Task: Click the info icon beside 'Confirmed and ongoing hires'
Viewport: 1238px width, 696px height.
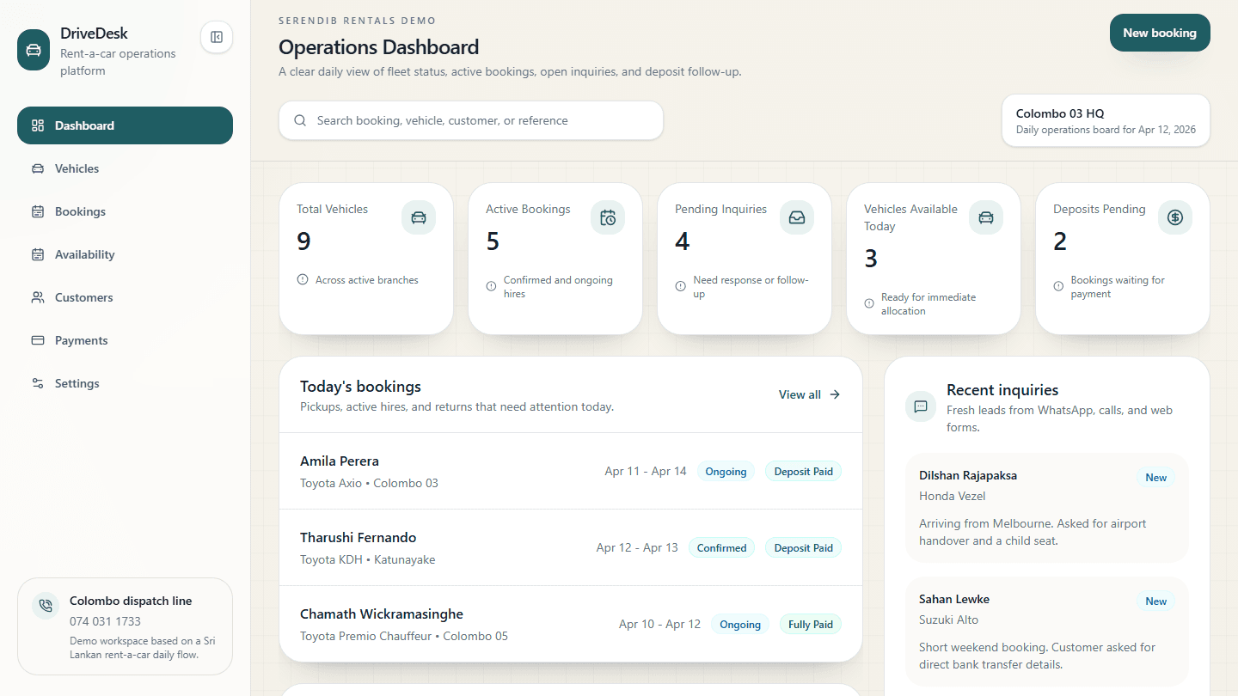Action: 491,286
